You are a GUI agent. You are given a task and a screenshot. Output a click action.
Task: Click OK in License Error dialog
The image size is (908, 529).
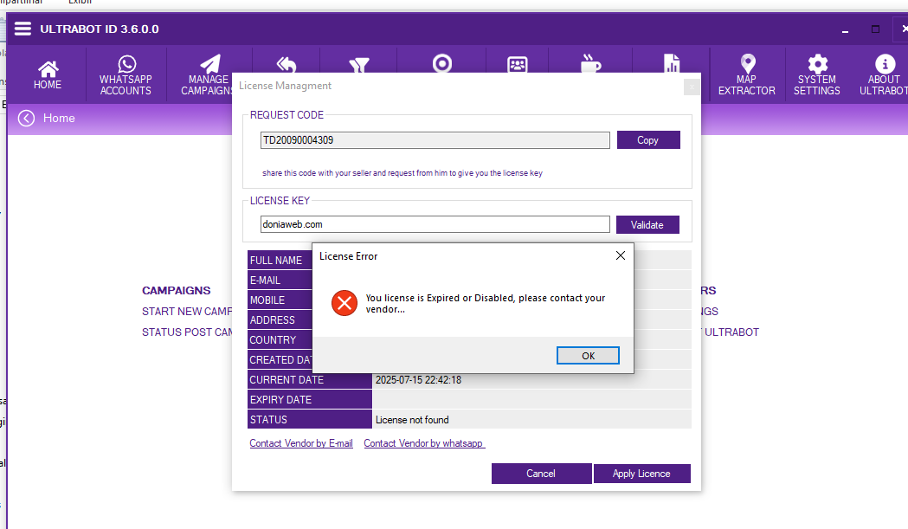588,356
